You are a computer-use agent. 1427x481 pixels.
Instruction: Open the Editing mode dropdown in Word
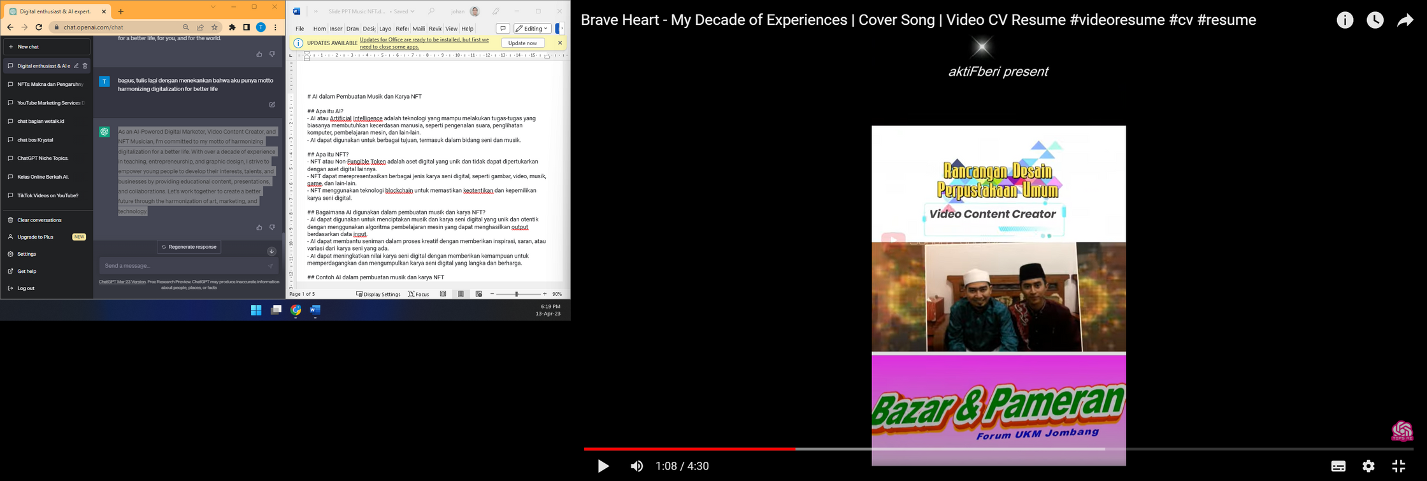[x=532, y=29]
